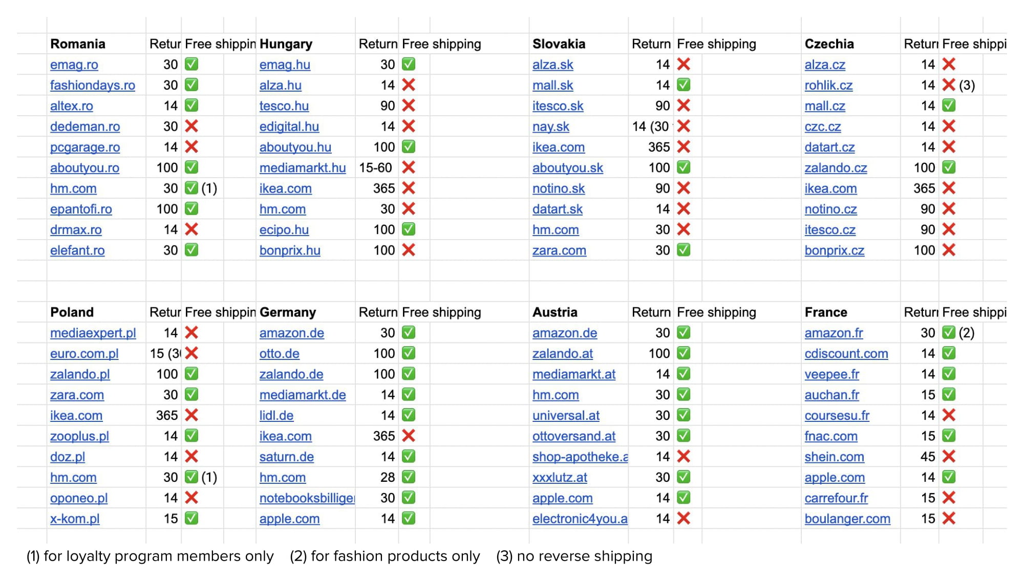Click the red X in the rohlik.cz row
The width and height of the screenshot is (1024, 576).
(949, 85)
